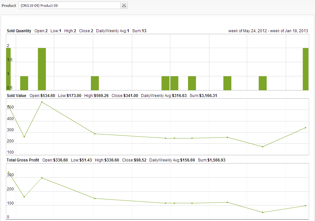This screenshot has height=221, width=315.
Task: Click the Sold Value chart title
Action: coord(16,96)
